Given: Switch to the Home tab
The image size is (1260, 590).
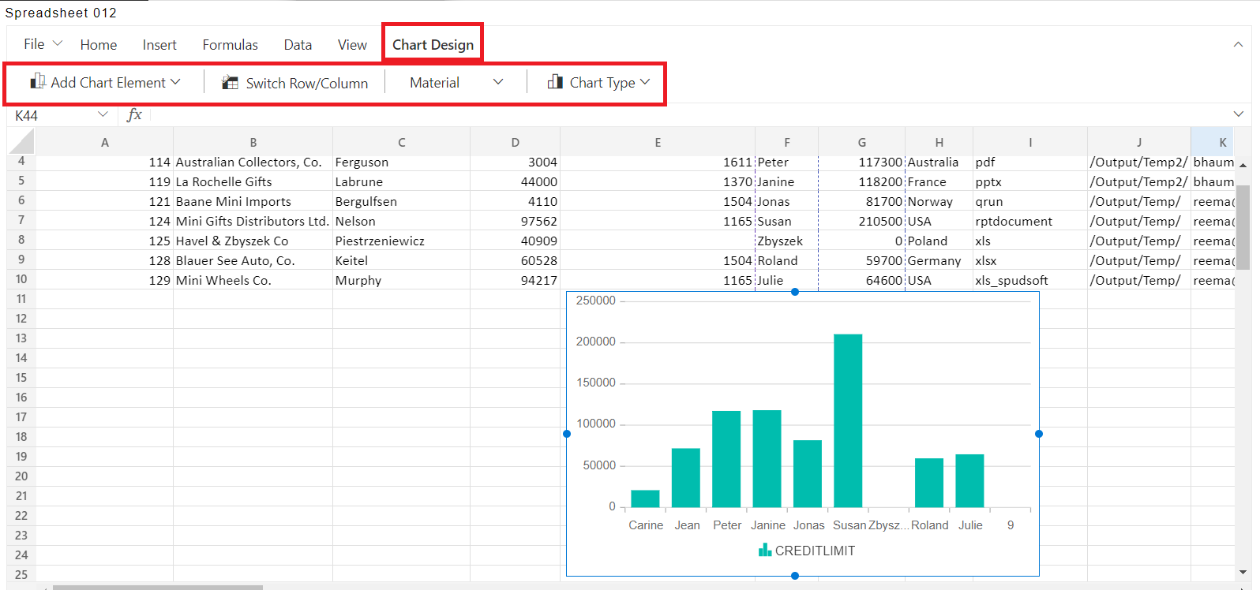Looking at the screenshot, I should click(x=99, y=45).
